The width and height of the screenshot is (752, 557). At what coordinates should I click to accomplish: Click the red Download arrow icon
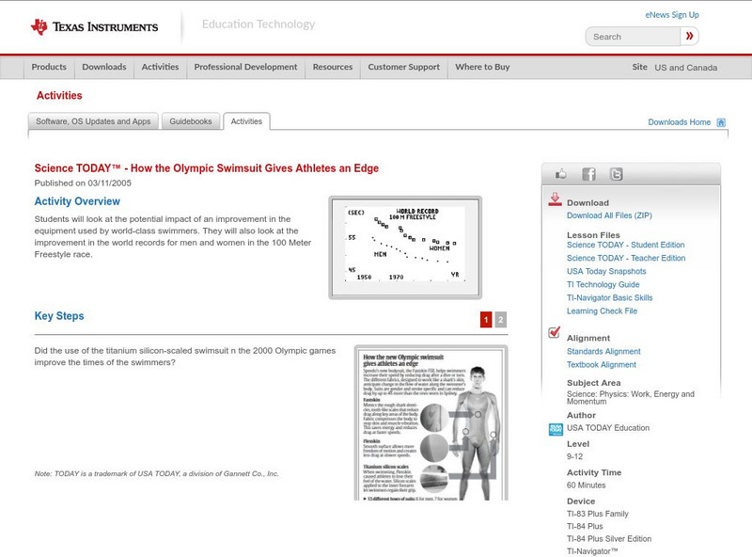555,199
